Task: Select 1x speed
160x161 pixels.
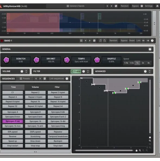Action: point(137,63)
